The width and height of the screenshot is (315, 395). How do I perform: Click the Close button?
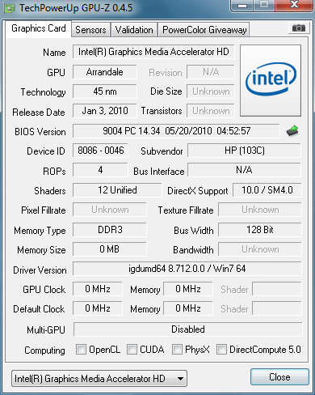click(279, 377)
